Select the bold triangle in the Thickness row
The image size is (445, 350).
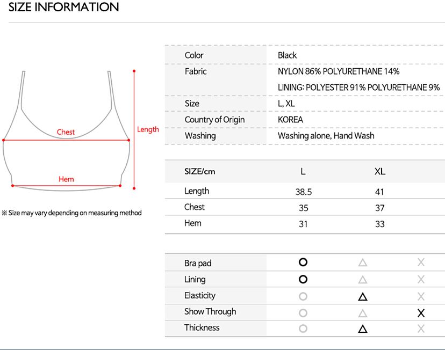coord(363,329)
